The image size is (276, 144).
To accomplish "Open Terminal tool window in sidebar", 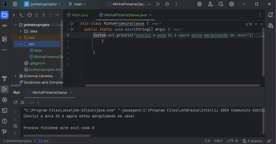I will [x=5, y=110].
